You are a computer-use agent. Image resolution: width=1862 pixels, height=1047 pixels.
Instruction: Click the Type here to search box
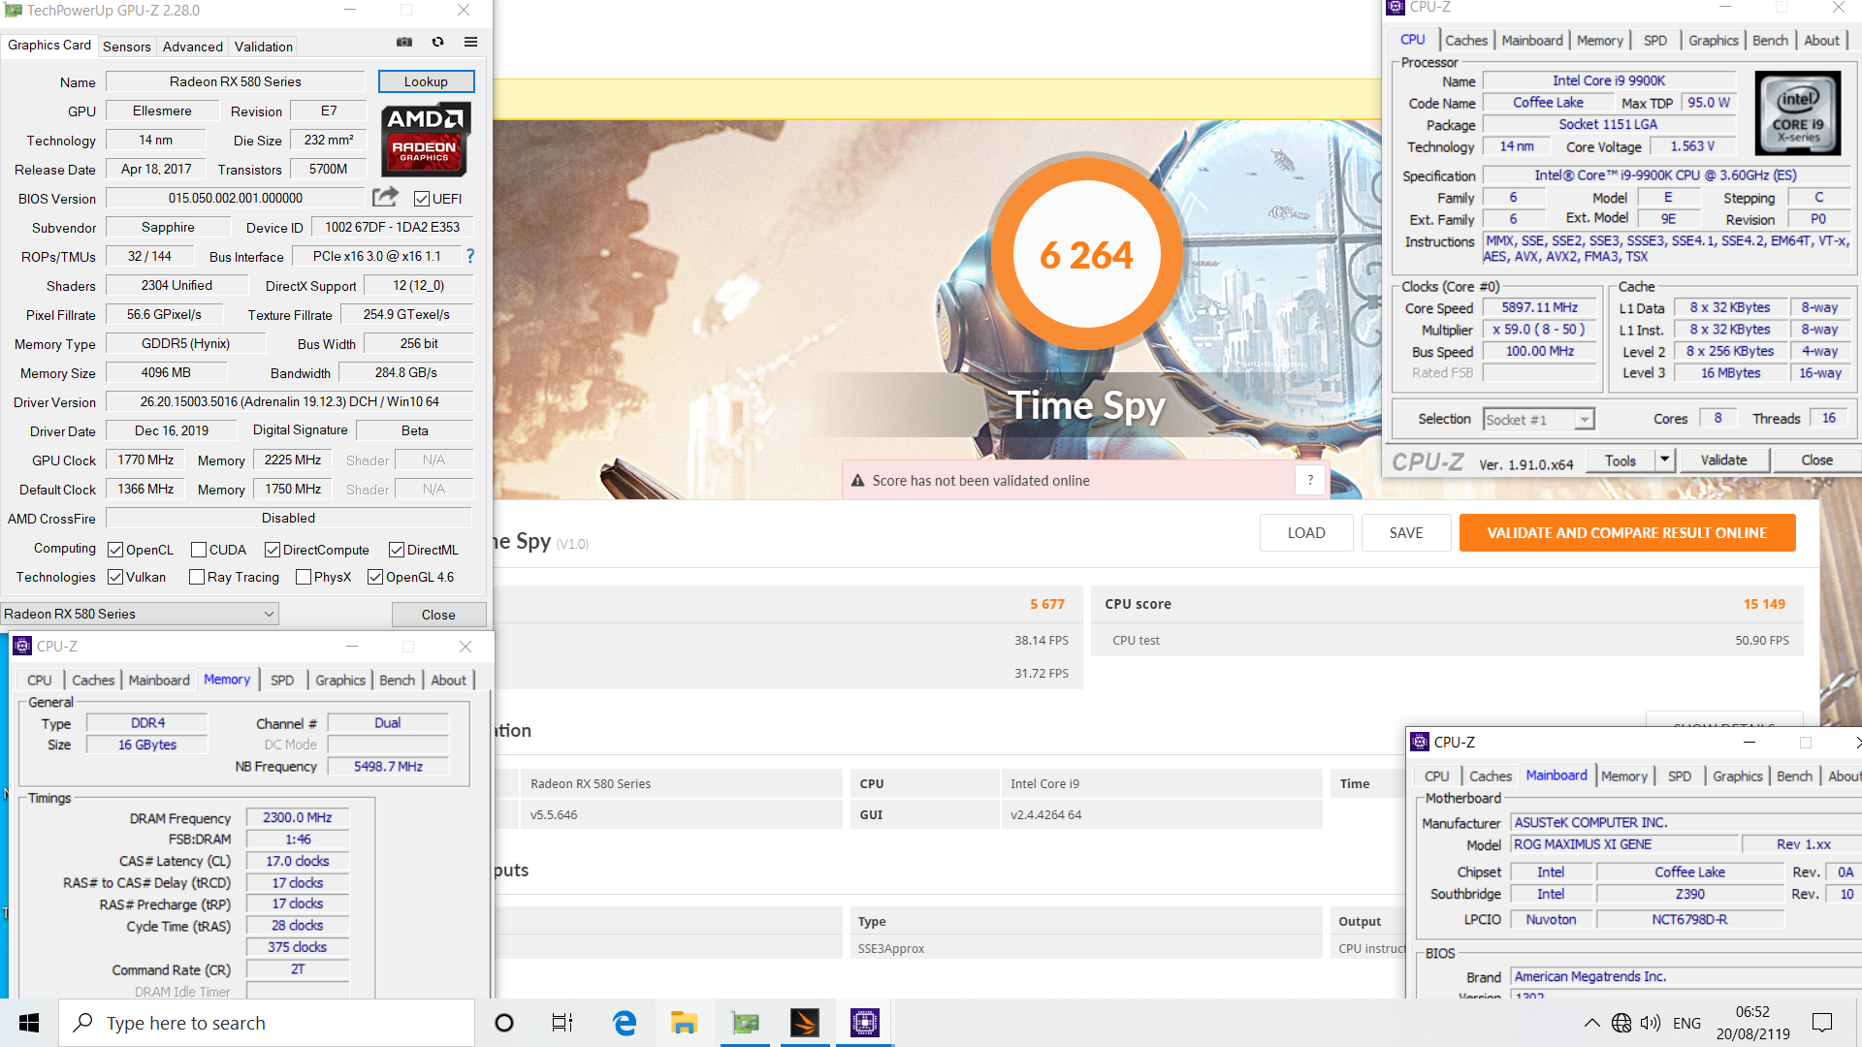click(x=267, y=1023)
